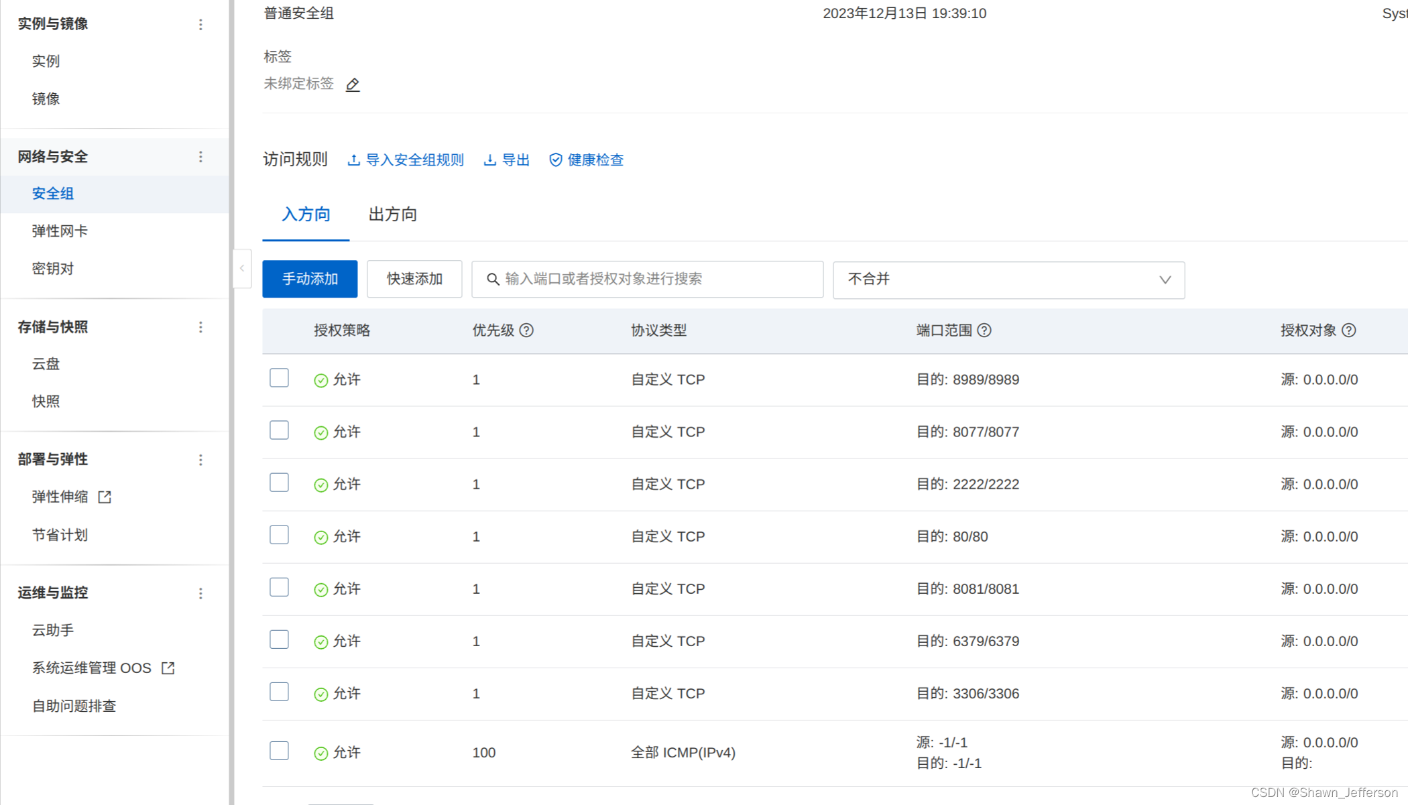1408x805 pixels.
Task: Click the help icon next to 端口范围
Action: (984, 330)
